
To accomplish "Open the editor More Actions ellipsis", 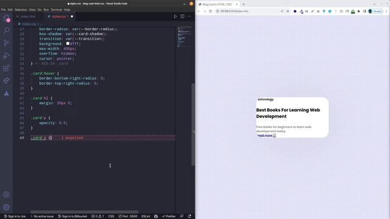I will pyautogui.click(x=190, y=16).
